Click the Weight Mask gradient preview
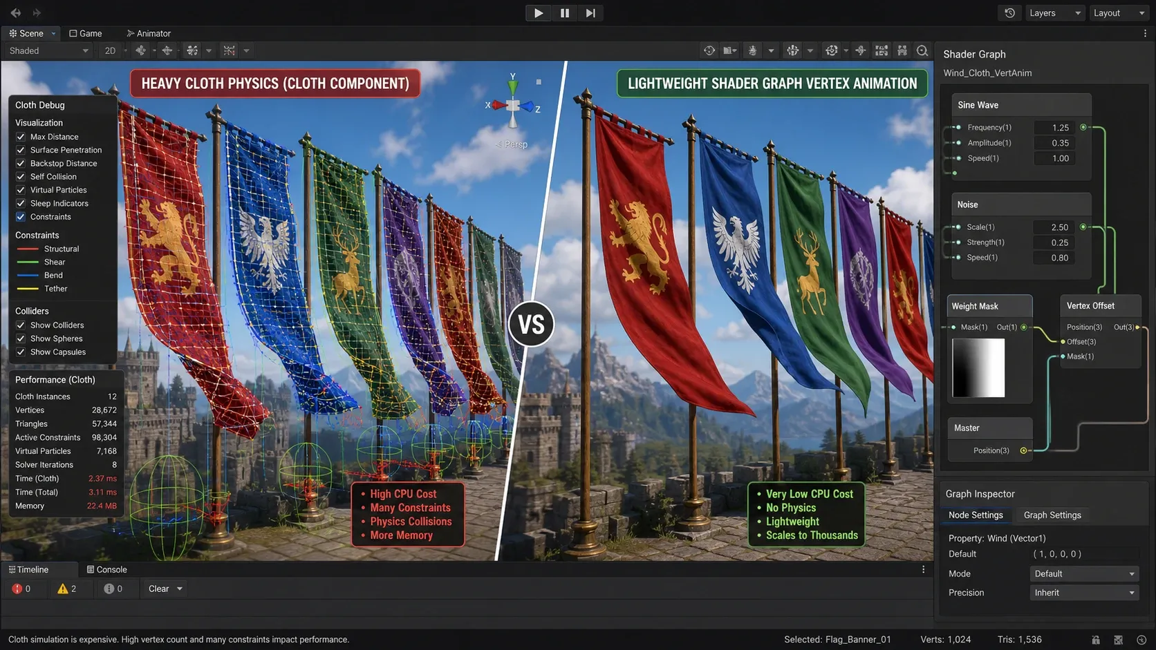This screenshot has width=1156, height=650. click(978, 367)
